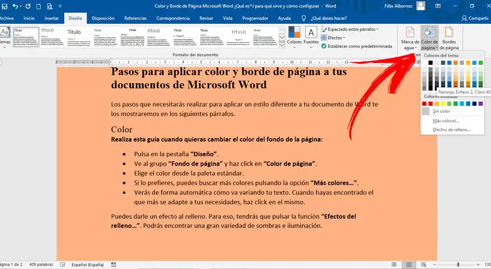Choose standard dark navy color swatch
Image resolution: width=491 pixels, height=269 pixels.
point(475,103)
